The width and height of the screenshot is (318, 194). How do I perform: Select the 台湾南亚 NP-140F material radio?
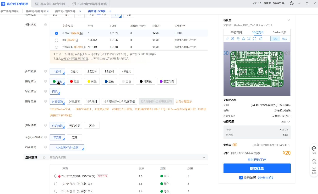click(x=56, y=47)
